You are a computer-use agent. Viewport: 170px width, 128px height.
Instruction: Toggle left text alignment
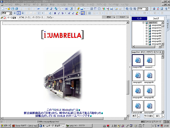point(15,13)
